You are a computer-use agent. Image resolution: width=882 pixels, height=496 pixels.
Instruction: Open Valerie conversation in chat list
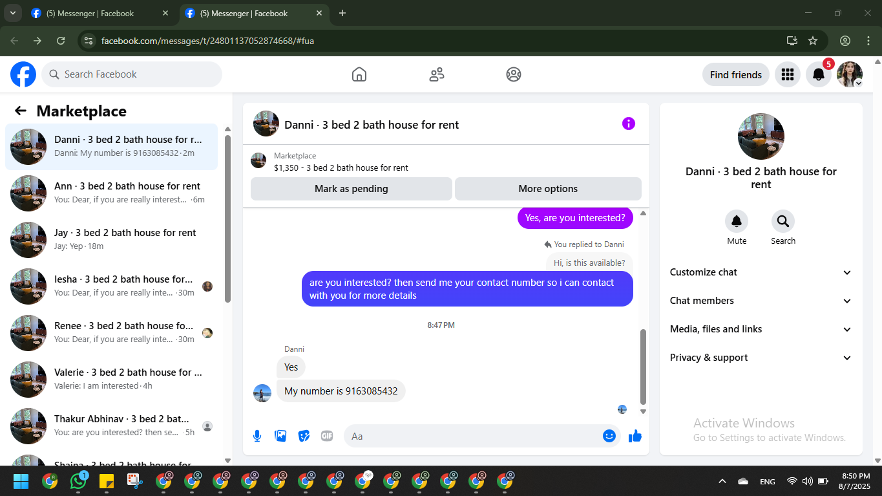point(111,380)
